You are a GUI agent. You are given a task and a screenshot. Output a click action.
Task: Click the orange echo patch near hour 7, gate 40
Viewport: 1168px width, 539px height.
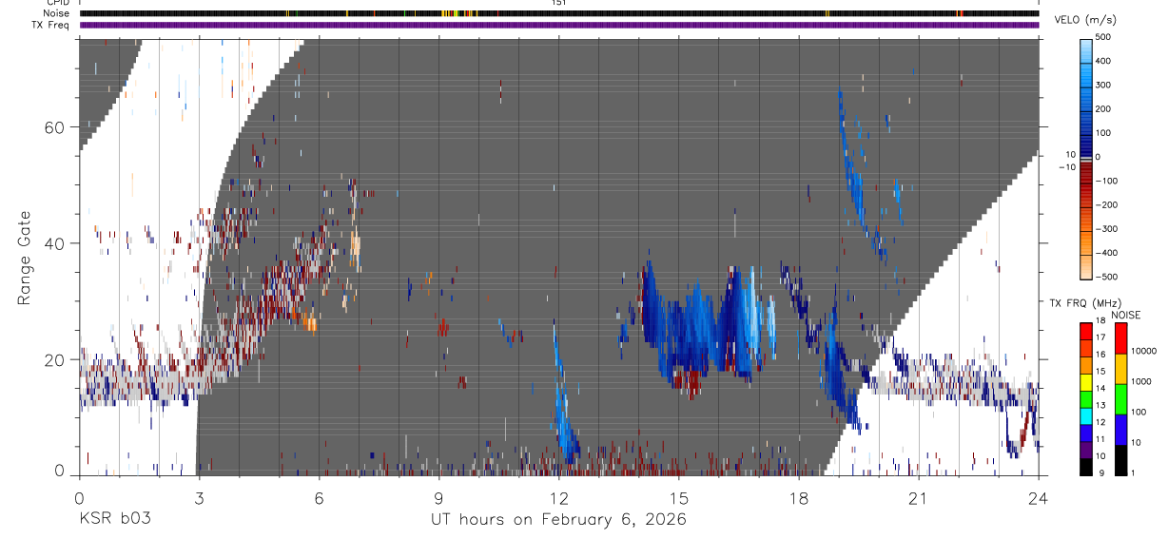tap(356, 247)
